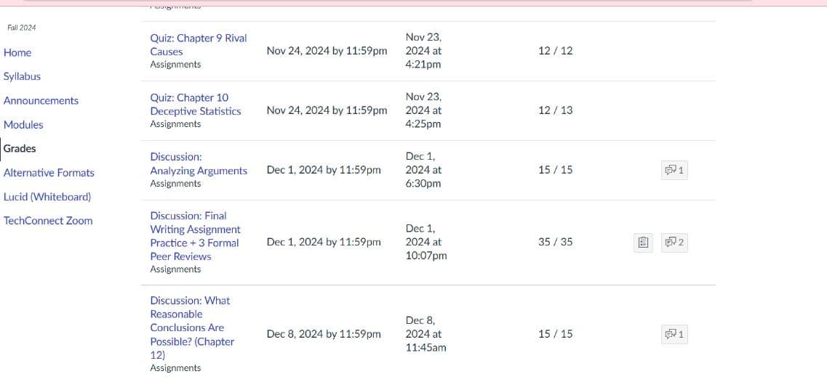Click the 12 / 13 score for Chapter 10 quiz
The image size is (827, 382).
coord(556,110)
